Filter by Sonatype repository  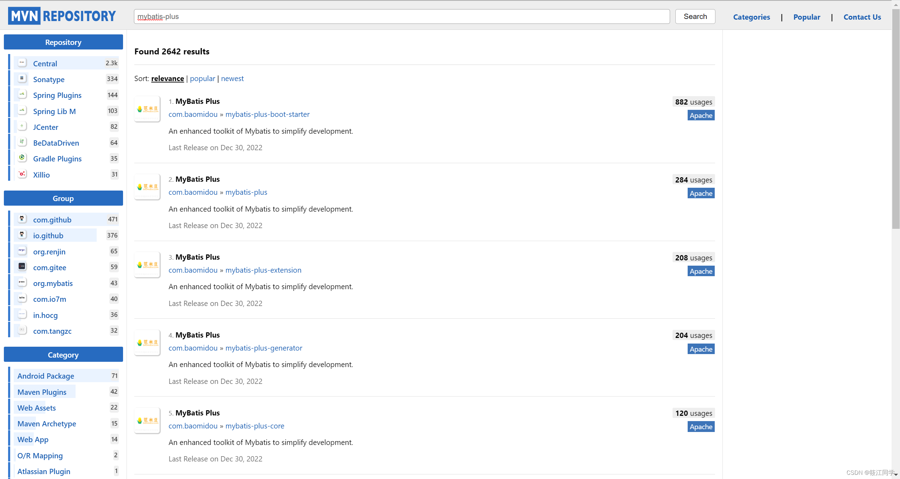49,79
